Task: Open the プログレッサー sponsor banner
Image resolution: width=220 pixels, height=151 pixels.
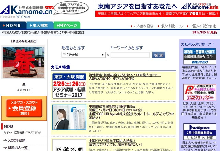Action: click(199, 92)
